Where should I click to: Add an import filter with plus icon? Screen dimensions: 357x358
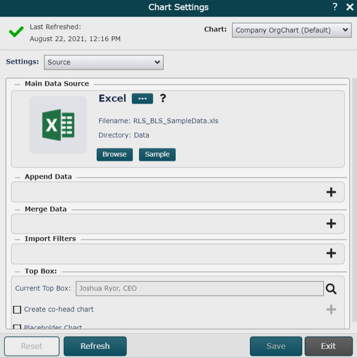pos(331,253)
